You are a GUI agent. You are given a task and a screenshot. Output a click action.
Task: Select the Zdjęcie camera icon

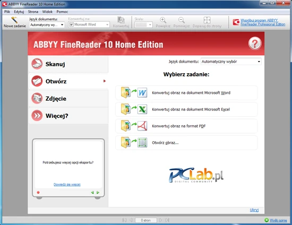tap(37, 98)
